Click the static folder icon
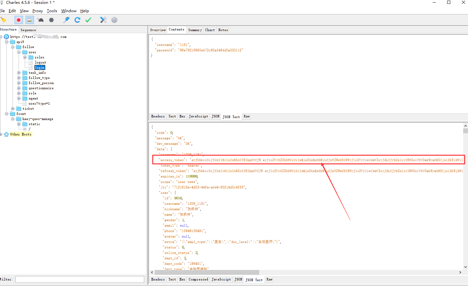Screen dimensions: 468x286 tap(25, 124)
